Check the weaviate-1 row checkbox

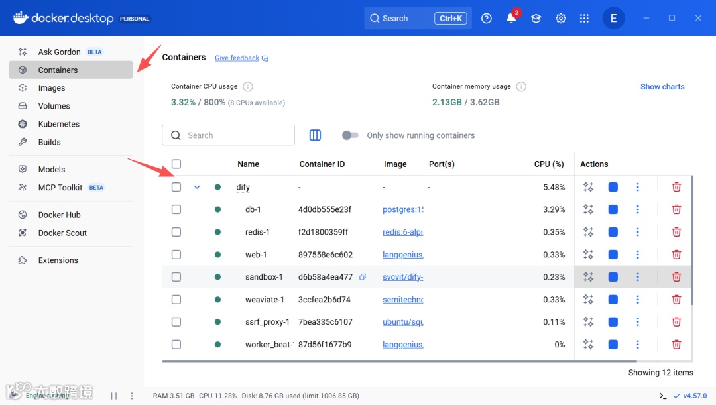(x=176, y=300)
